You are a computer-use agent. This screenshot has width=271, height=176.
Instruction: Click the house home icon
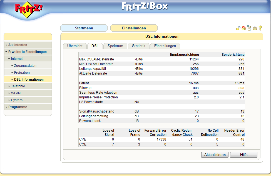(x=244, y=28)
